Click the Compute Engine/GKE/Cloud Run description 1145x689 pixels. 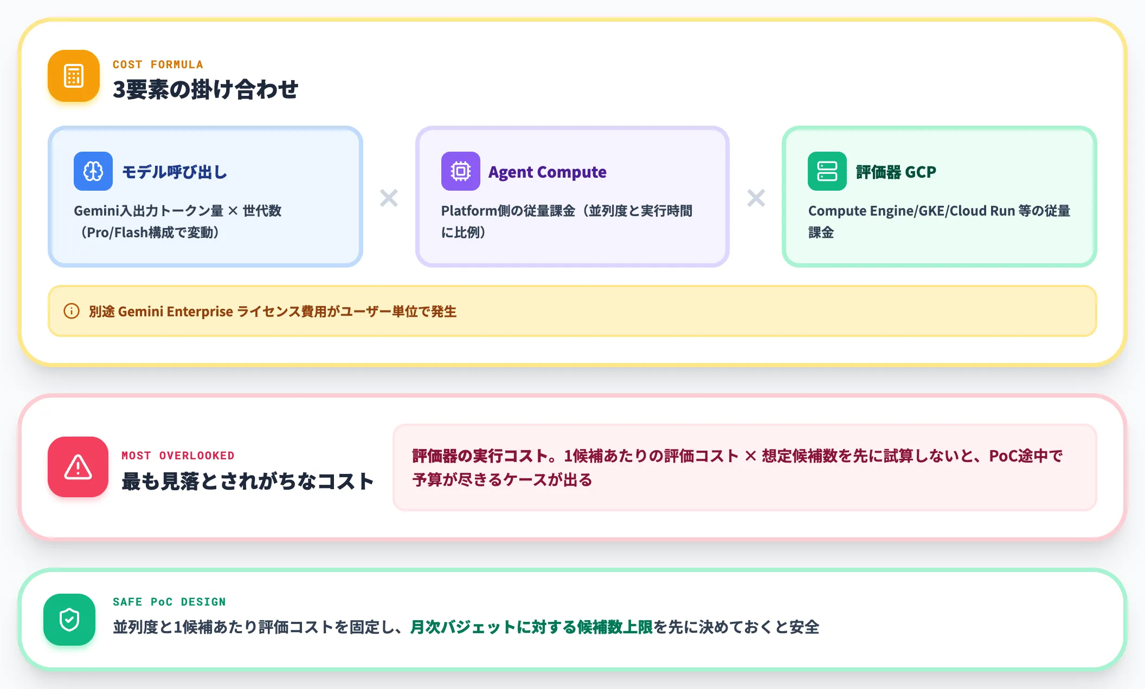(x=939, y=222)
